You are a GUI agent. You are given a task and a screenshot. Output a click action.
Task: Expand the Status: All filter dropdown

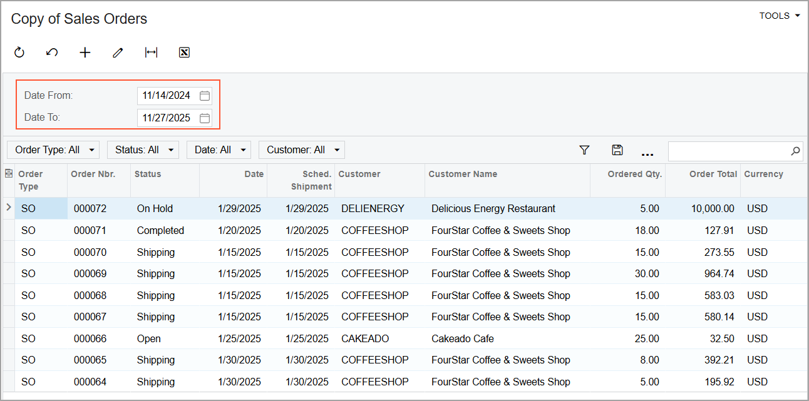coord(143,150)
